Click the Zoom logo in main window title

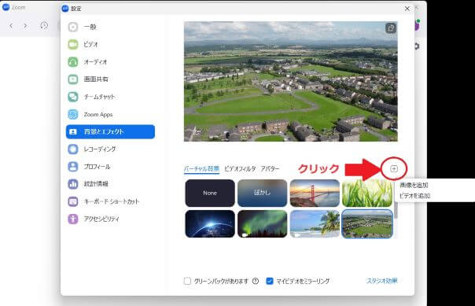coord(6,7)
